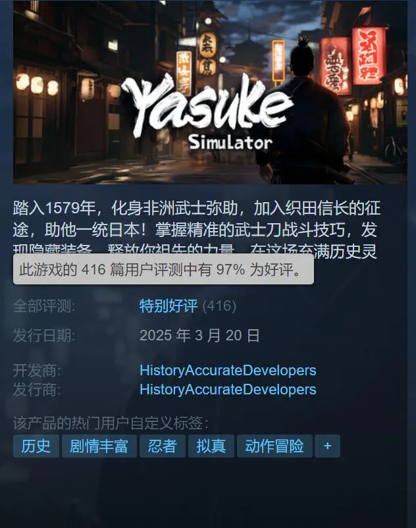Select the 拟真 tag
Screen dimensions: 416x528
click(211, 446)
